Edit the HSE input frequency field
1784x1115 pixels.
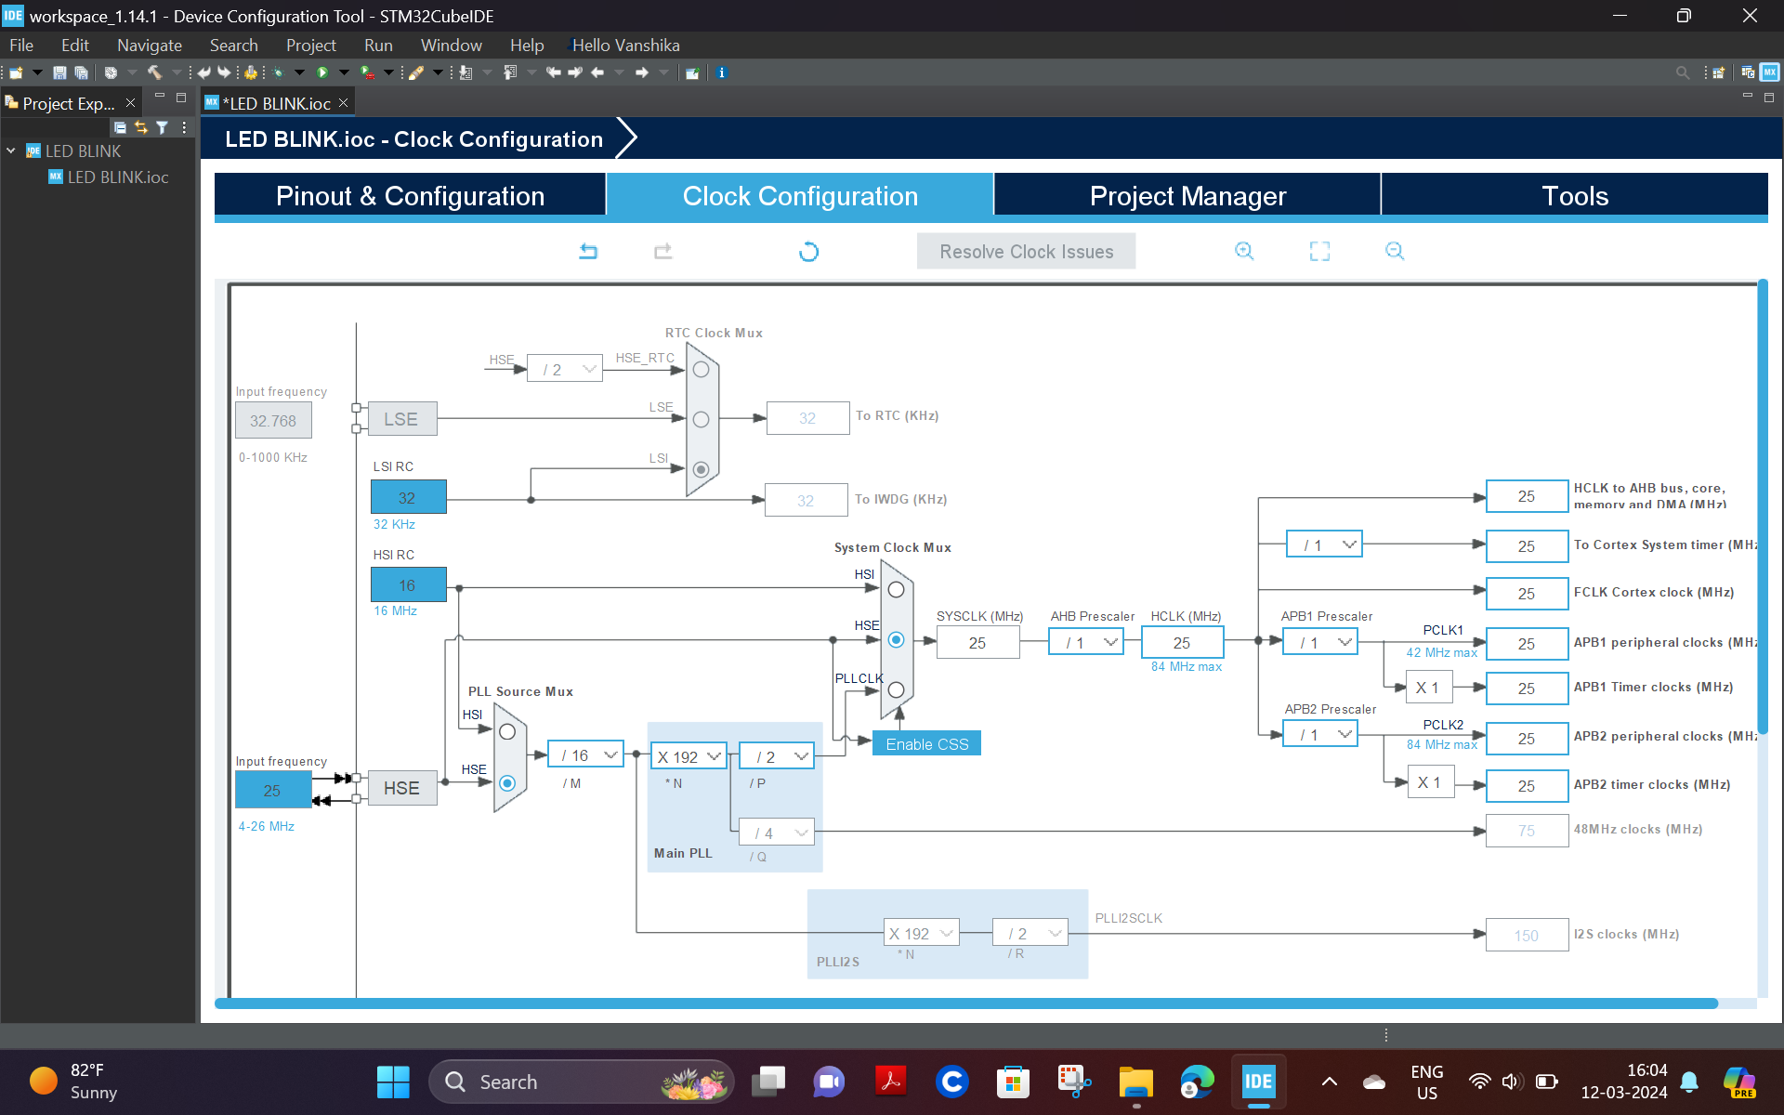272,789
